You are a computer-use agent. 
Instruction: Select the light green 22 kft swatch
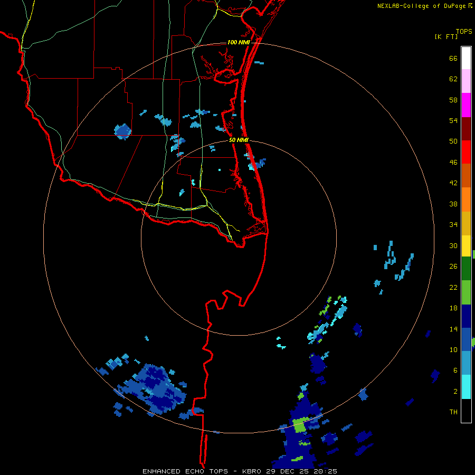click(x=466, y=292)
